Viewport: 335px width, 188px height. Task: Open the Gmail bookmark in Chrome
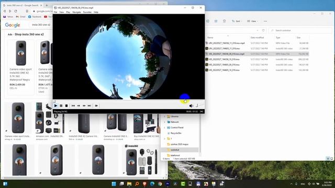point(21,17)
